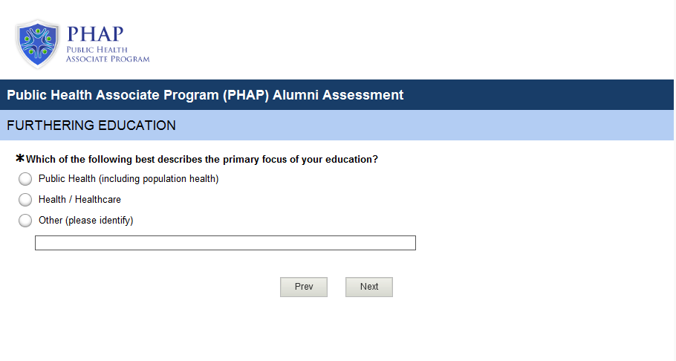Click the primary focus of education question text
The image size is (676, 361).
click(202, 160)
